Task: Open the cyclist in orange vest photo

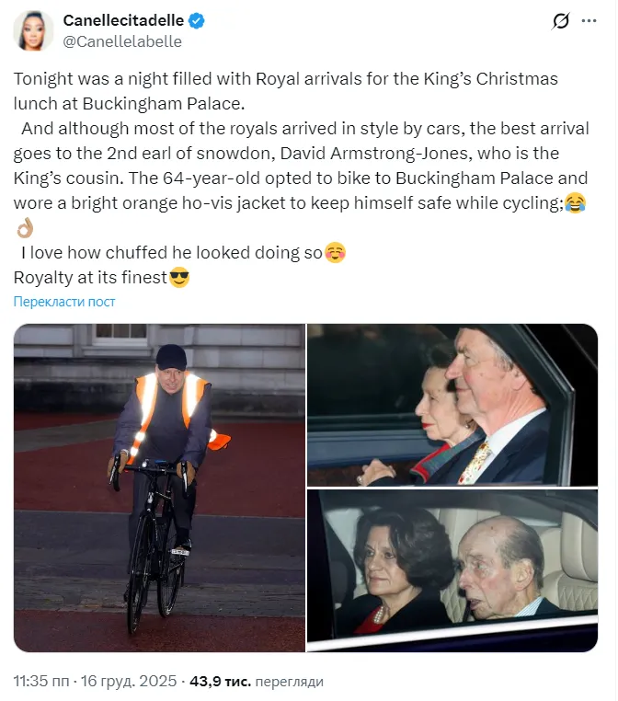Action: pos(159,488)
